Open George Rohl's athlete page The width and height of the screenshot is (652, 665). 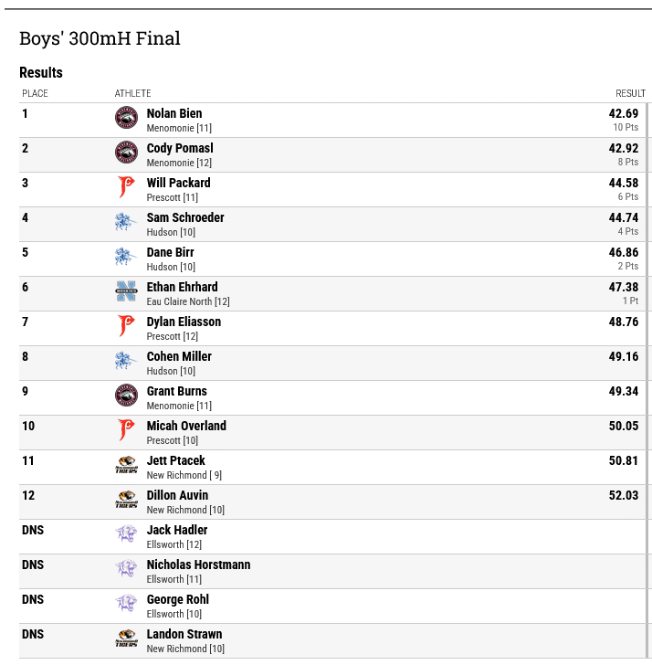(x=178, y=599)
